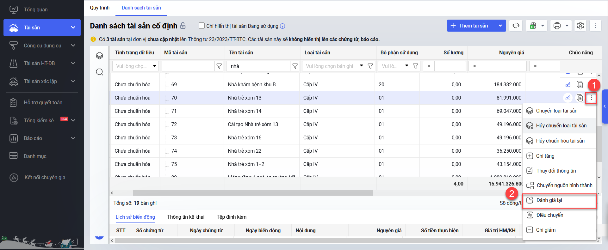Switch to the Quy trình tab
608x250 pixels.
(x=100, y=8)
